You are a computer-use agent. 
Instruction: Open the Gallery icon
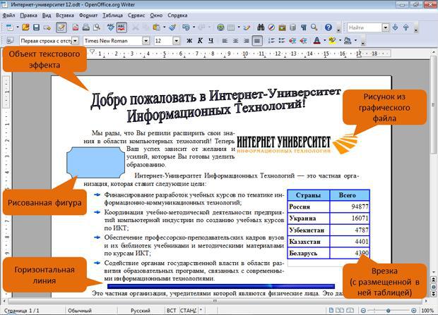point(282,27)
